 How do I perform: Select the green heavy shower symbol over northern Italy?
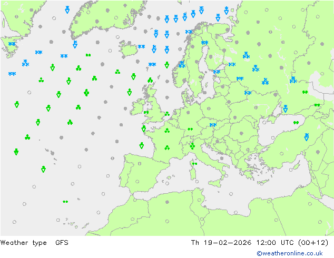pos(192,146)
